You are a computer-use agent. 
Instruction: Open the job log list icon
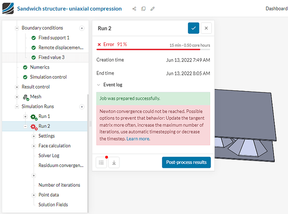pos(101,162)
